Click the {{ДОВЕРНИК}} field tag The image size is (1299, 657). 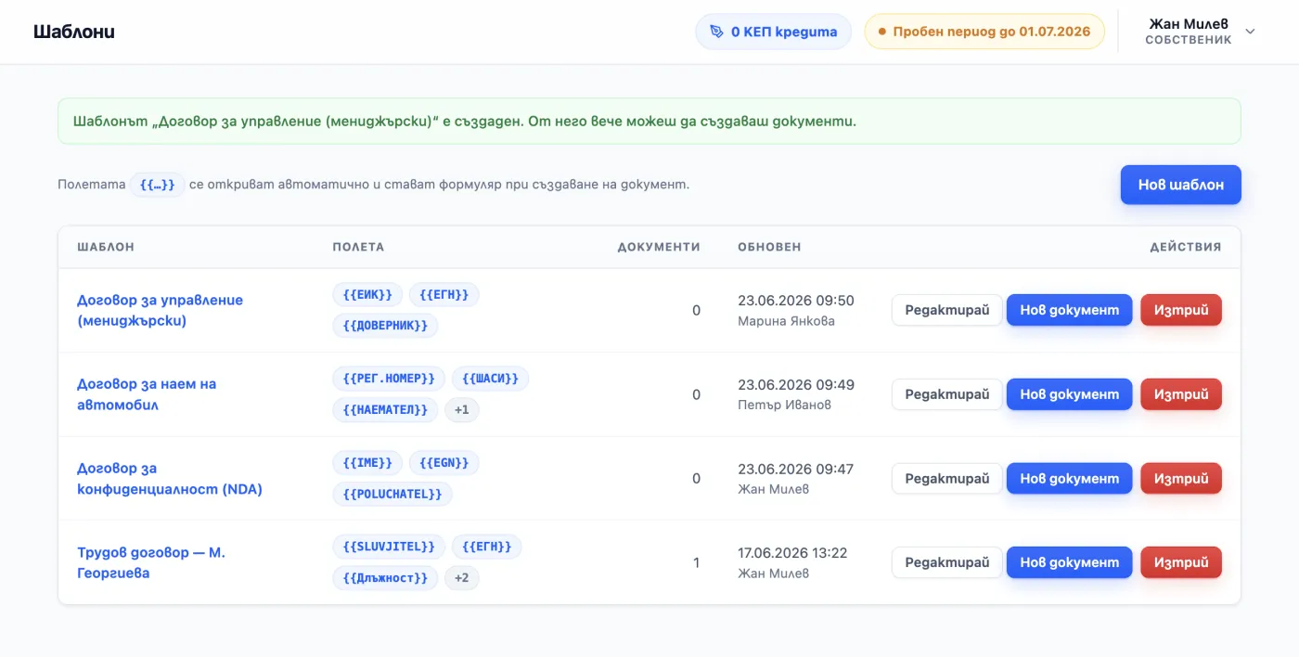click(385, 326)
